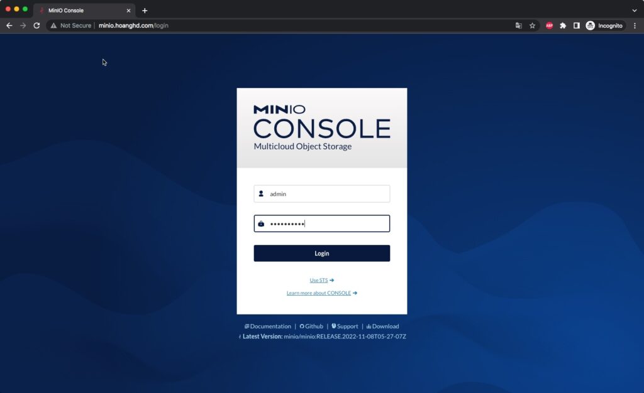Click the Not Secure warning icon
The width and height of the screenshot is (644, 393).
(x=53, y=25)
